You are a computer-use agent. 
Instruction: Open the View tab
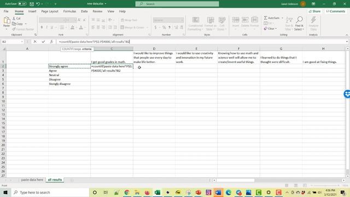point(110,11)
